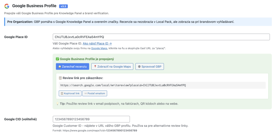Click the 'Prepojte váš Google Business Profile' subtitle

pos(56,13)
